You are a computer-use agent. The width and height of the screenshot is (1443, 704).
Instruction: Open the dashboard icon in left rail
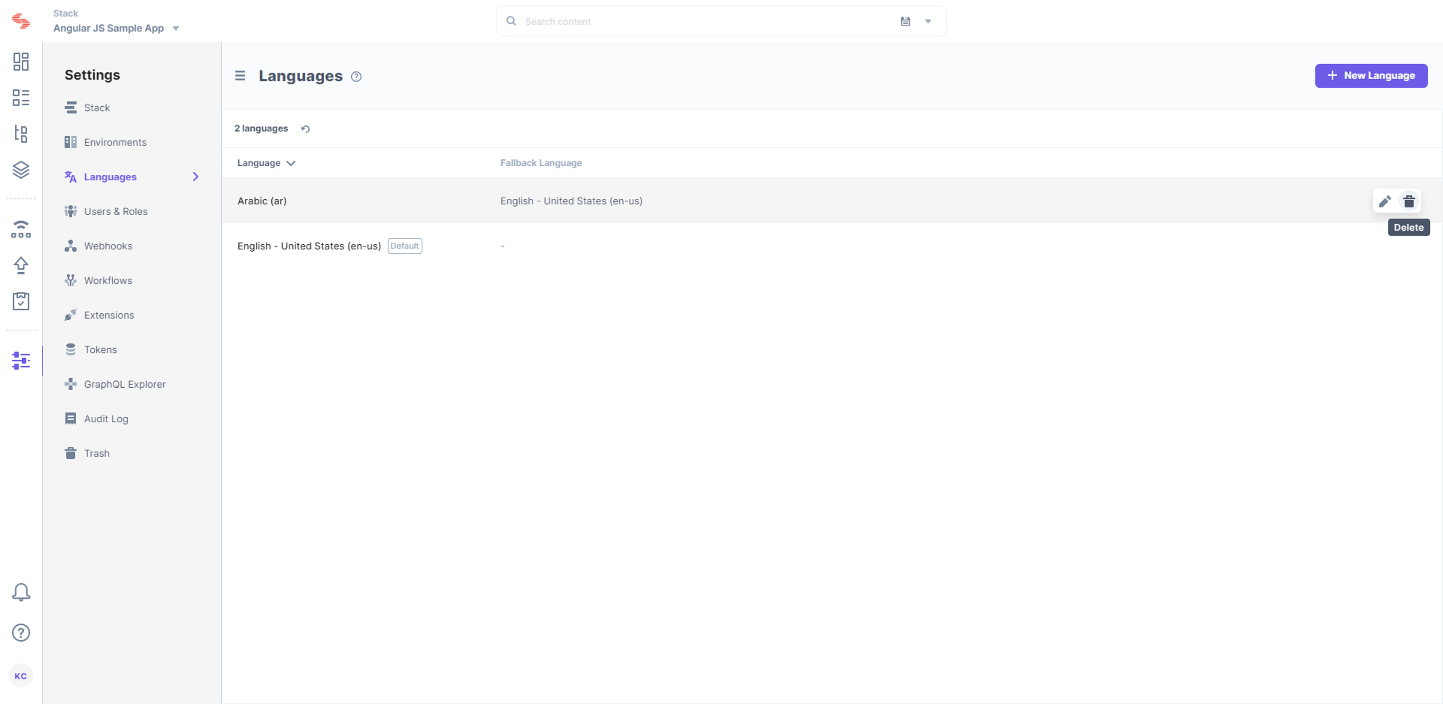click(x=21, y=62)
